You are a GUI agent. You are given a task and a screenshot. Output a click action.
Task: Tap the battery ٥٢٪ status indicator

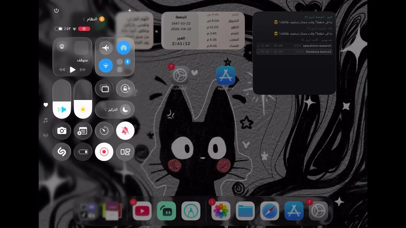[63, 29]
